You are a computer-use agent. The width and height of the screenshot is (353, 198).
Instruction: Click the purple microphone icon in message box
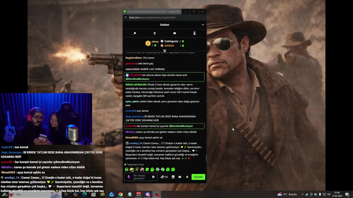click(x=129, y=177)
